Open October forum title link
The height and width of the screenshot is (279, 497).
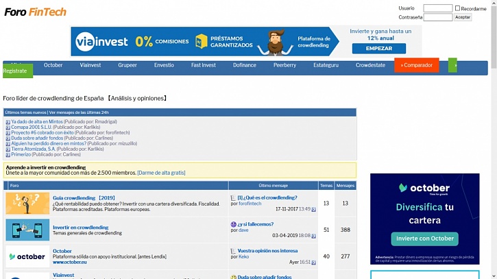click(62, 251)
